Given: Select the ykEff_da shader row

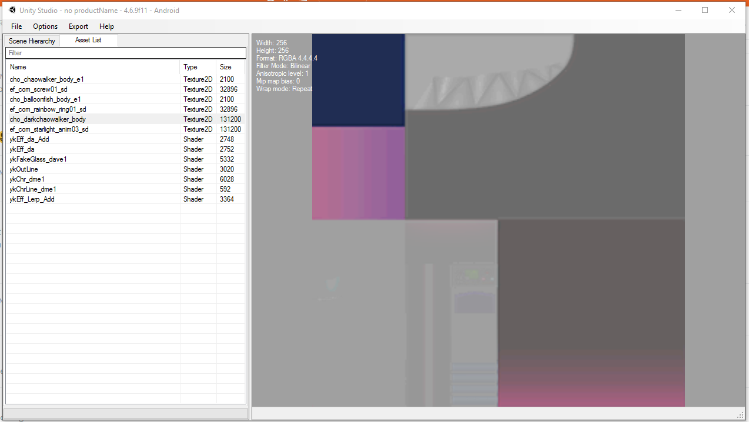Looking at the screenshot, I should (x=125, y=149).
